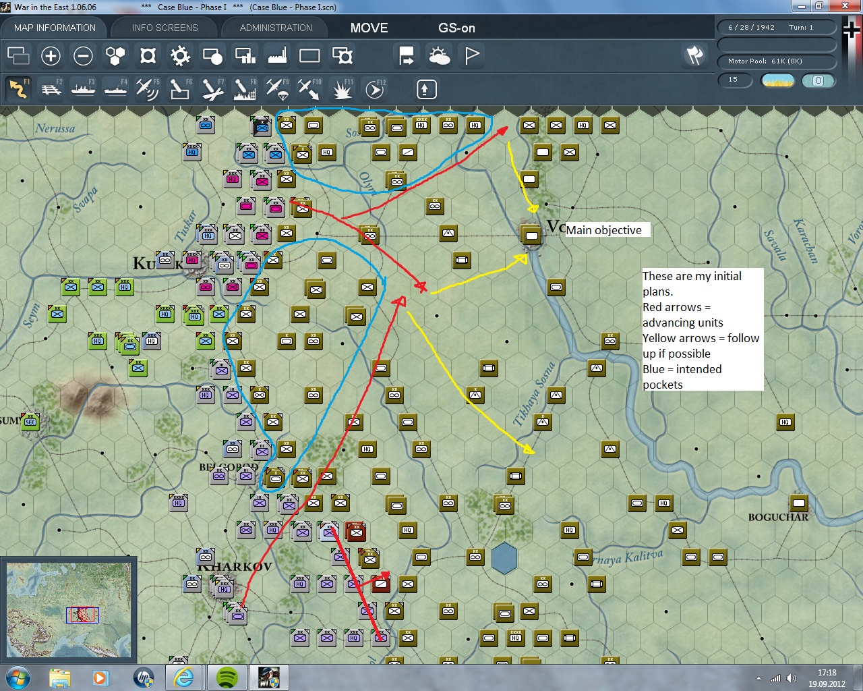Click the Motor Pool 61K readout
The image size is (863, 691).
click(x=777, y=61)
